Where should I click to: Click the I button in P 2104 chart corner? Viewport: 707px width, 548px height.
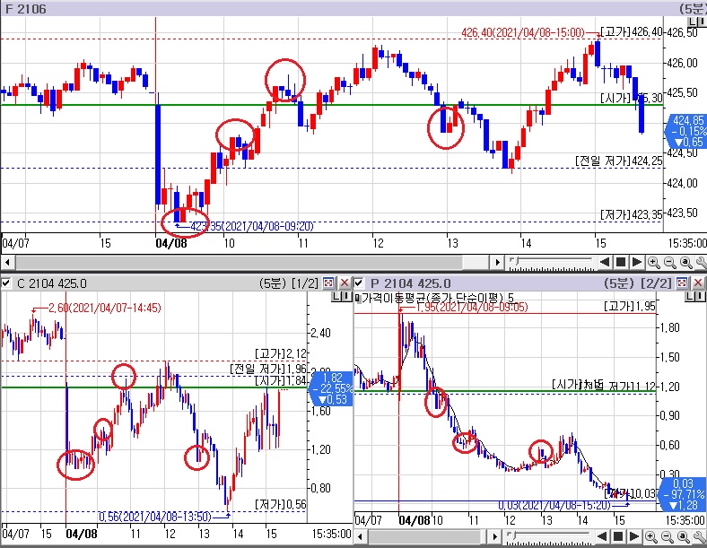point(700,297)
